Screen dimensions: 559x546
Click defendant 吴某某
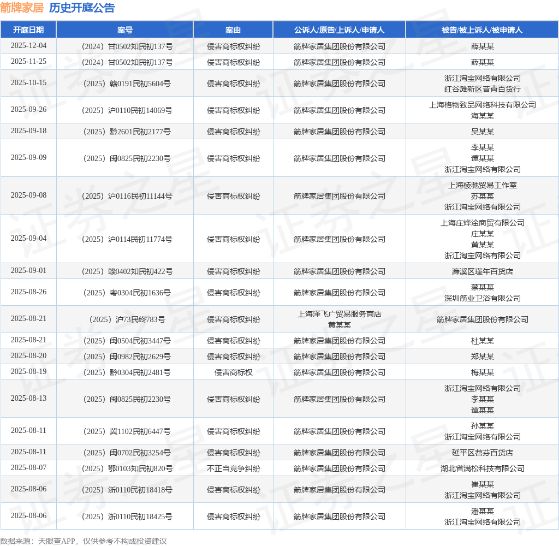click(x=482, y=132)
